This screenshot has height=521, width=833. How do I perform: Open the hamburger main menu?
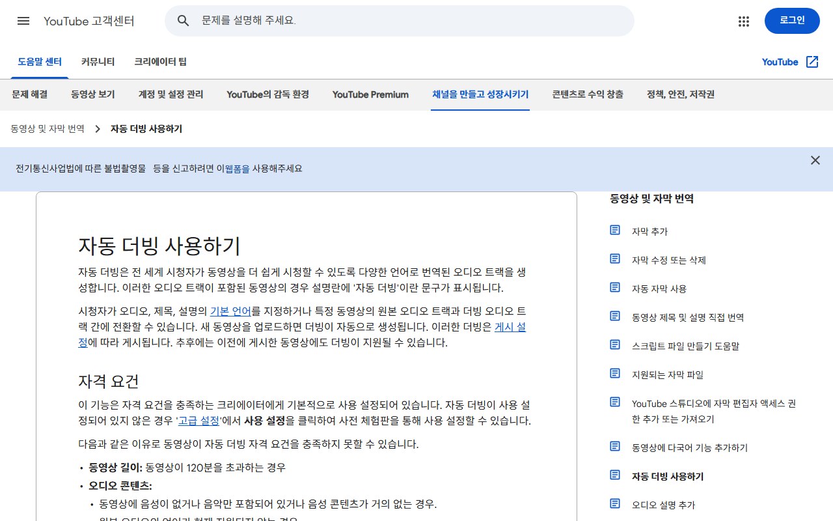click(23, 21)
